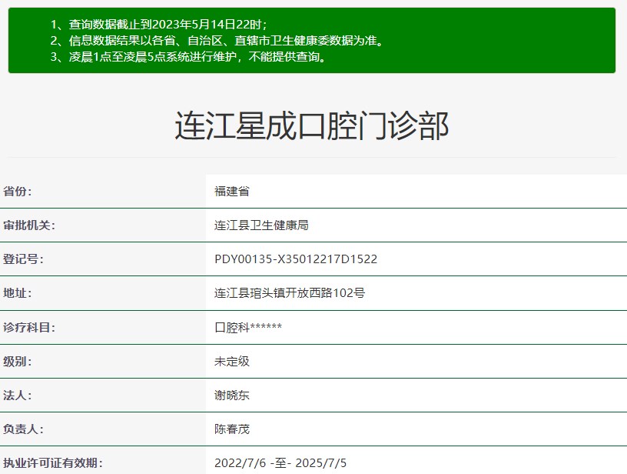Select the value 福建省
627x474 pixels.
point(232,192)
